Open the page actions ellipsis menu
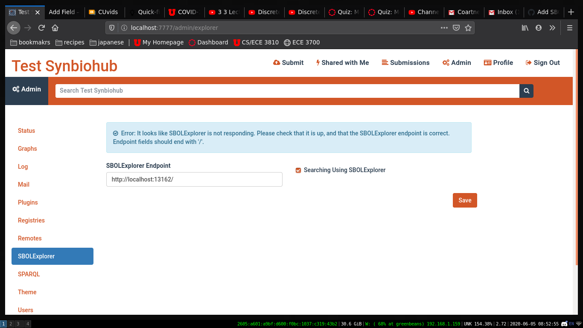Screen dimensions: 583x328 444,27
